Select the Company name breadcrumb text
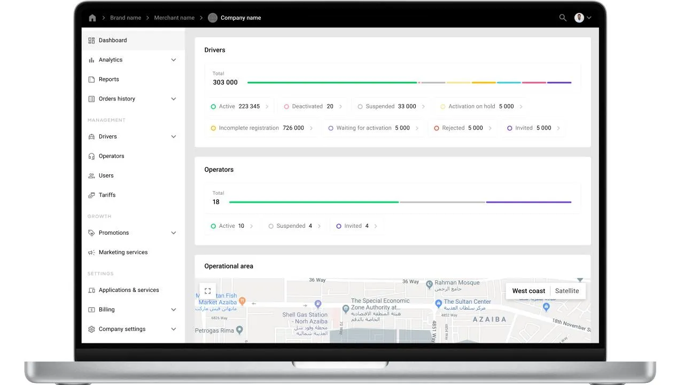The width and height of the screenshot is (684, 385). [x=241, y=18]
